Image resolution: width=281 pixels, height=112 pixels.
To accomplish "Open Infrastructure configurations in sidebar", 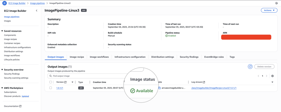I will coord(17,47).
